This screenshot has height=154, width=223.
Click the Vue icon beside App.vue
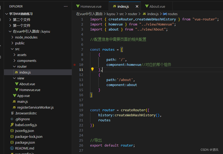[x=15, y=96]
